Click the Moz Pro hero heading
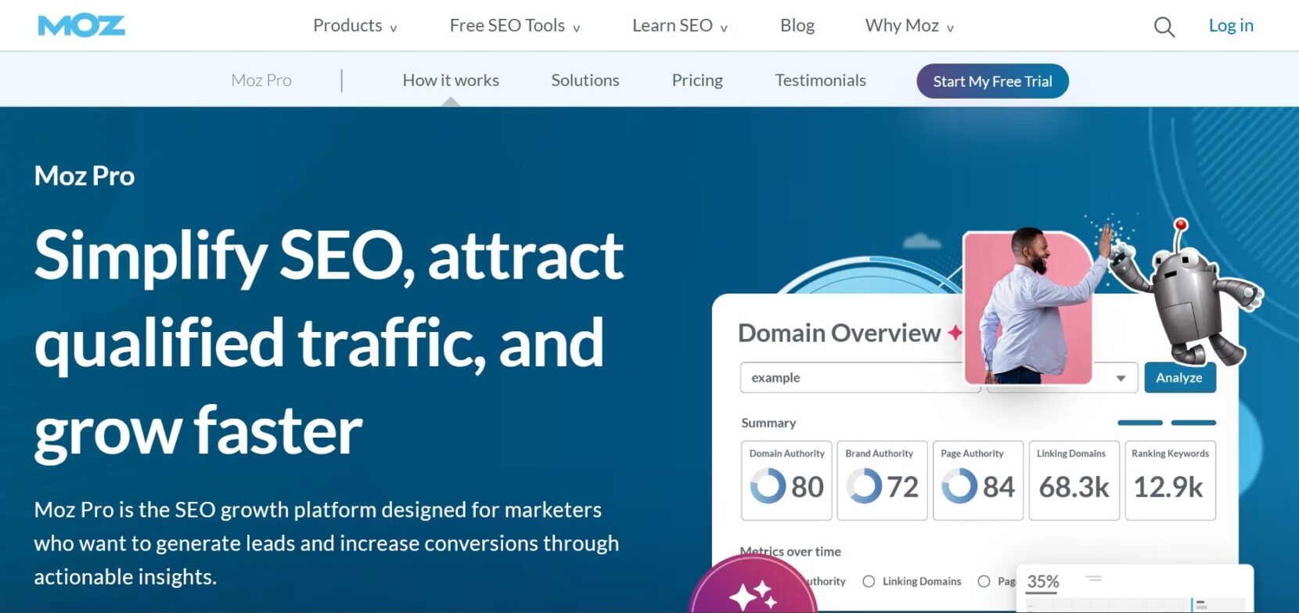1299x613 pixels. (x=85, y=175)
